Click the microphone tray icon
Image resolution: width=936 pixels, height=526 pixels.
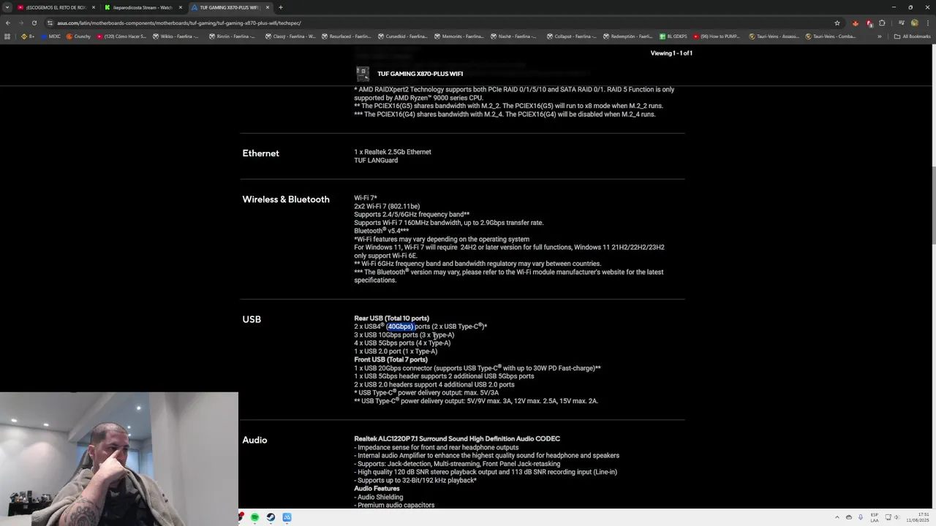pyautogui.click(x=861, y=517)
